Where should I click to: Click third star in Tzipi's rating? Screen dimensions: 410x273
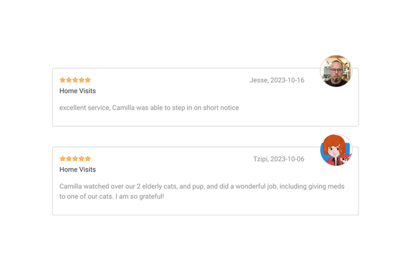point(75,158)
